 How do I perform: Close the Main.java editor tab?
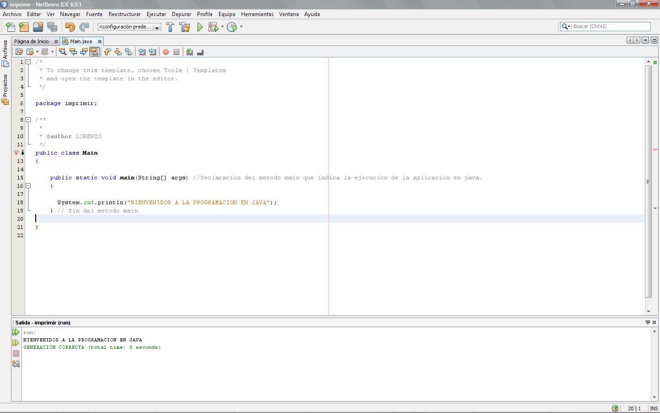(x=100, y=41)
